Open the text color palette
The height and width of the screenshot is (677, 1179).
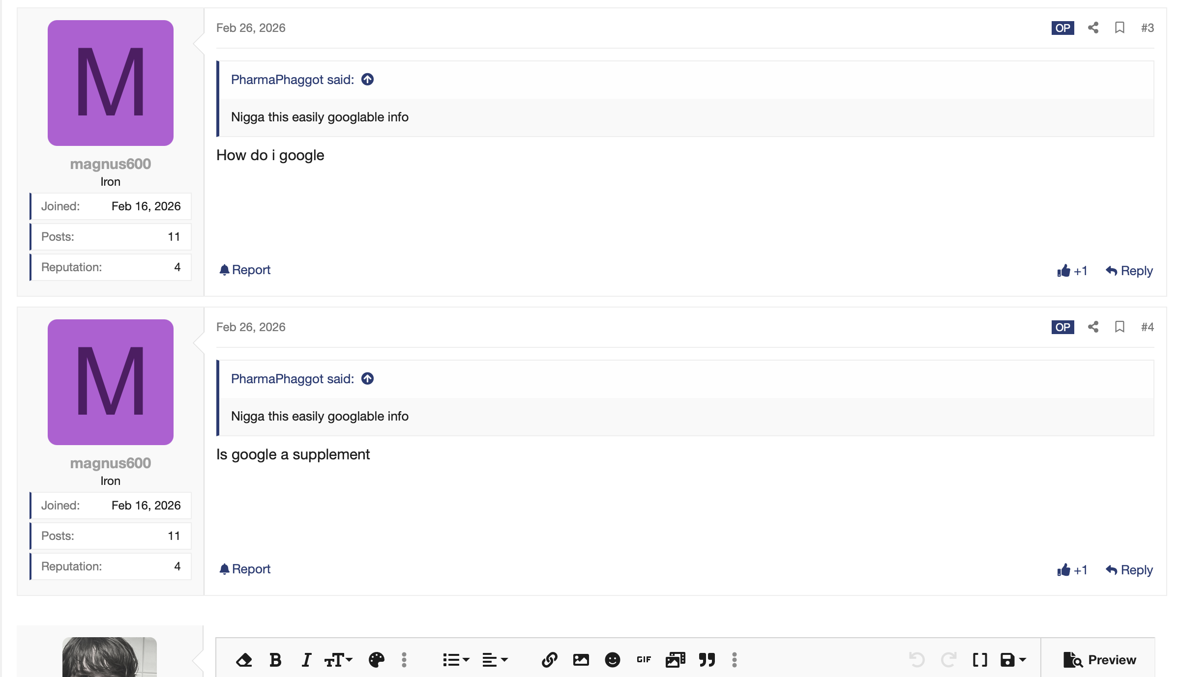(377, 660)
